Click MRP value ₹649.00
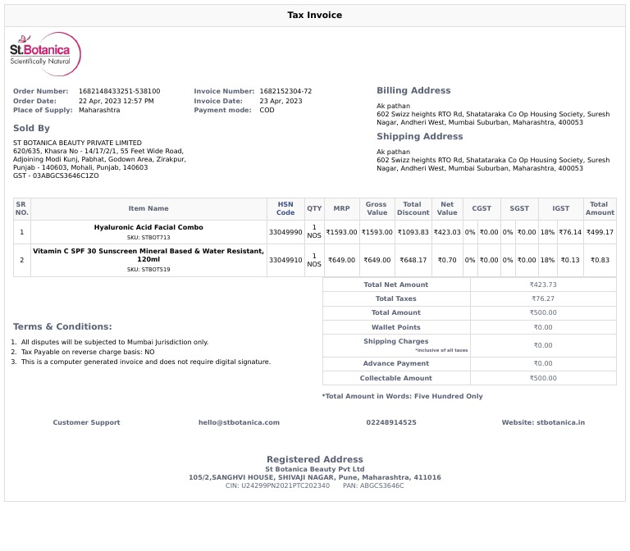This screenshot has height=551, width=630. pyautogui.click(x=341, y=260)
